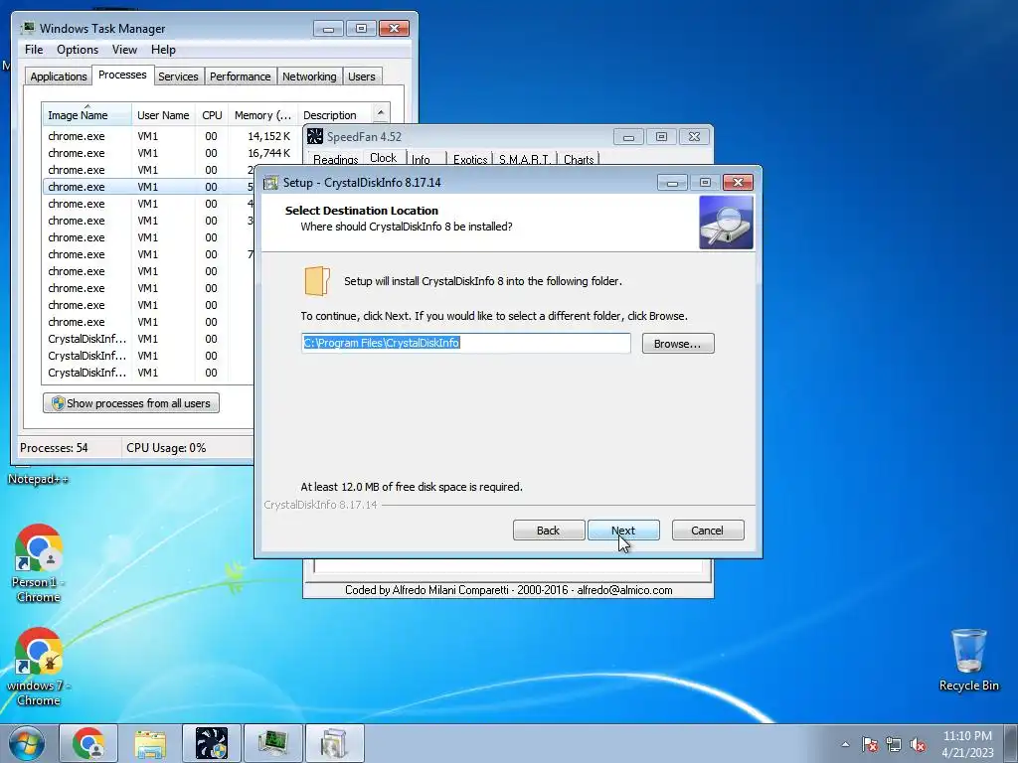Viewport: 1018px width, 763px height.
Task: Click the Chrome taskbar icon
Action: coord(88,743)
